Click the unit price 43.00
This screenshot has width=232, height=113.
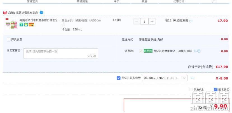pos(117,20)
